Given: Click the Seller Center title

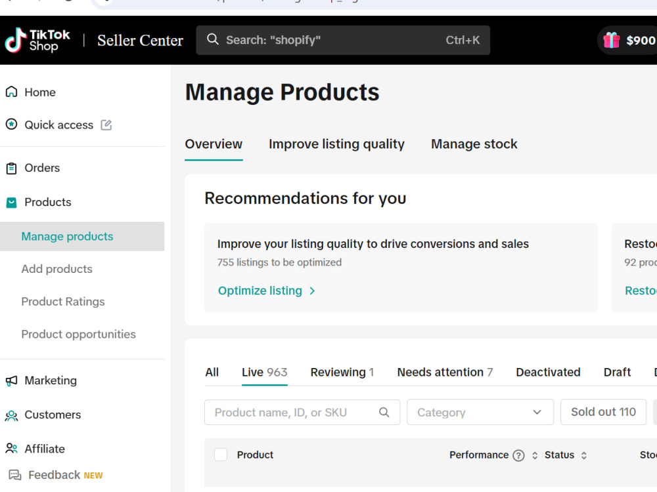Looking at the screenshot, I should click(140, 41).
